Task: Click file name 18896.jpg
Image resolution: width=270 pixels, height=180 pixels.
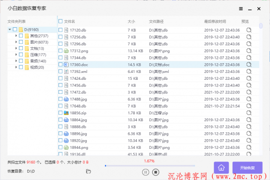Action: point(78,134)
